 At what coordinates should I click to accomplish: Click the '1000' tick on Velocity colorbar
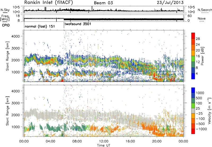pyautogui.click(x=200, y=93)
